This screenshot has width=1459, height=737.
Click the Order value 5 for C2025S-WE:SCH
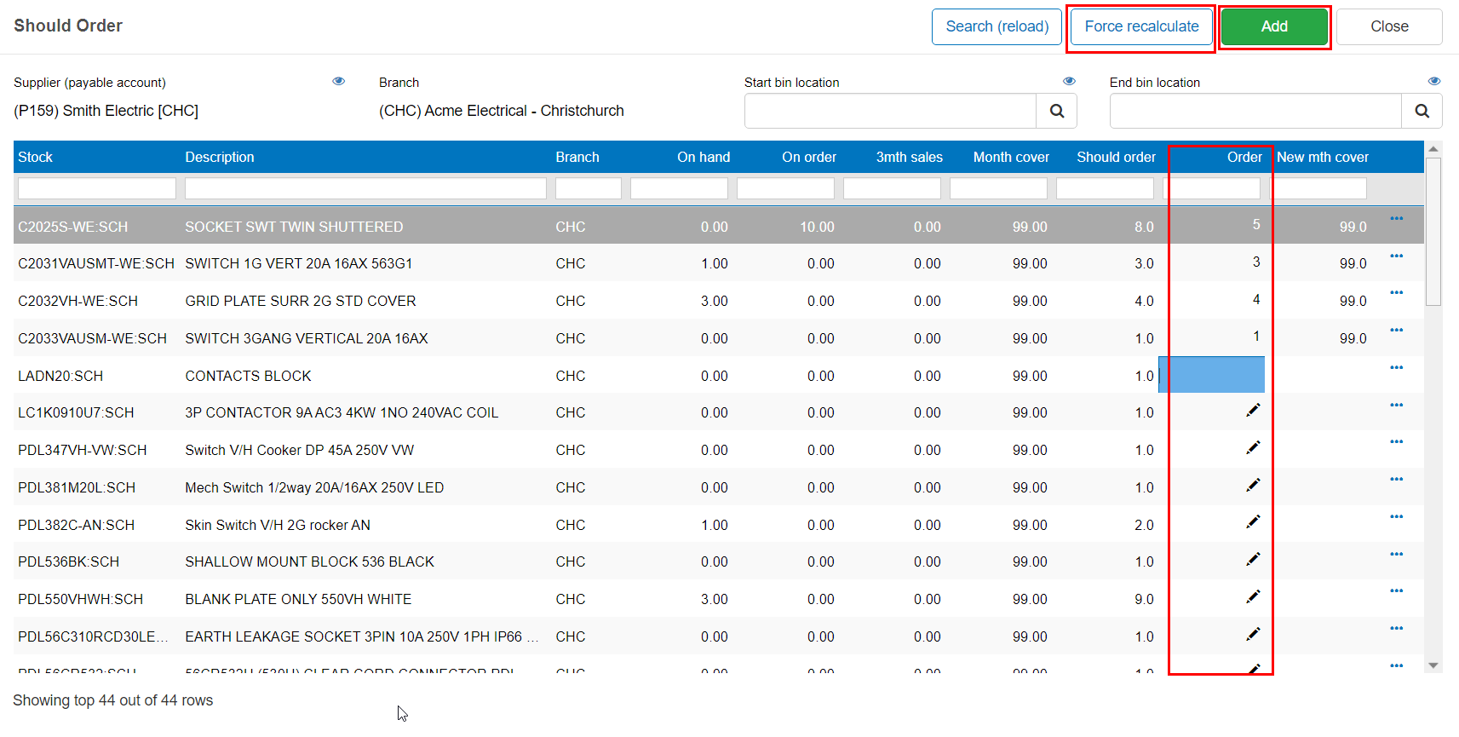(1256, 224)
